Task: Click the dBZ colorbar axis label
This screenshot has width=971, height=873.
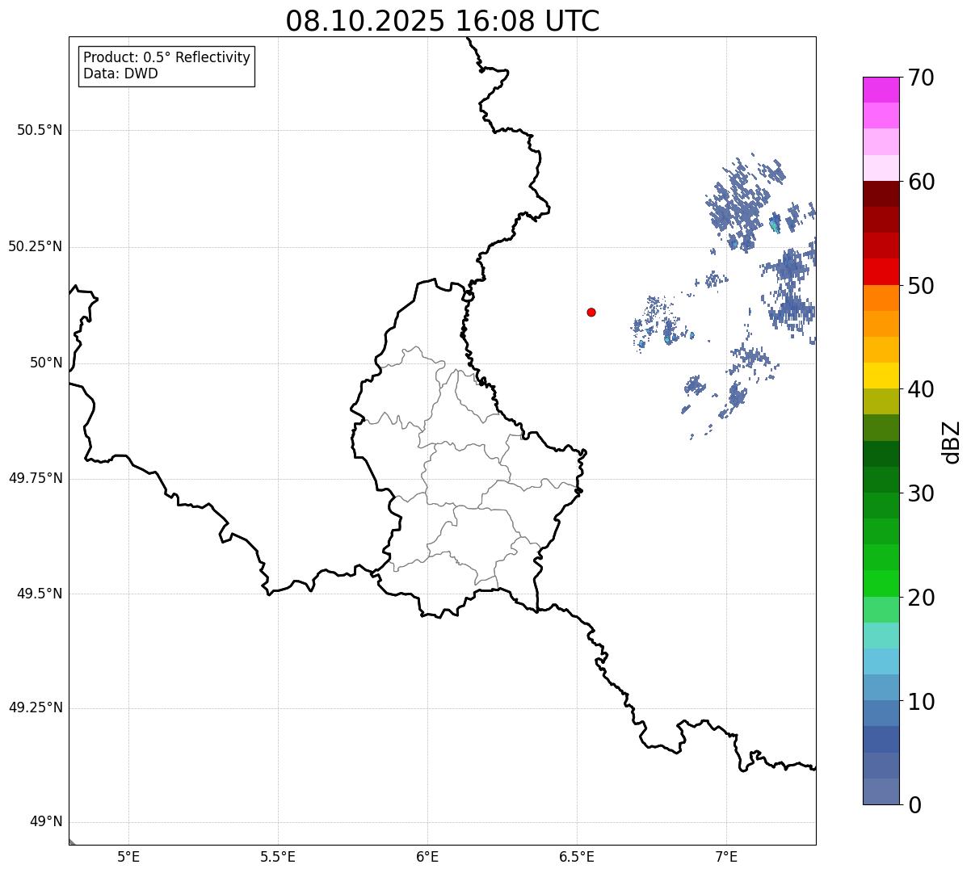Action: click(951, 441)
